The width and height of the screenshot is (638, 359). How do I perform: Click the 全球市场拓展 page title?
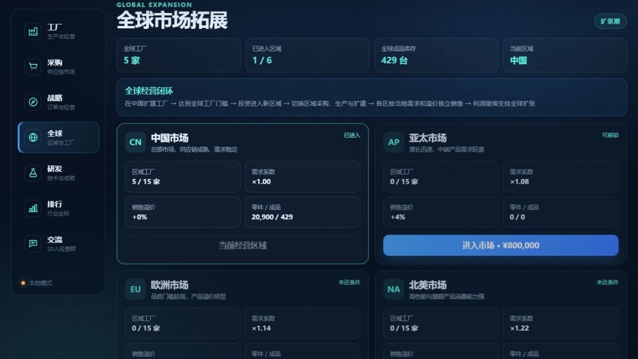172,20
